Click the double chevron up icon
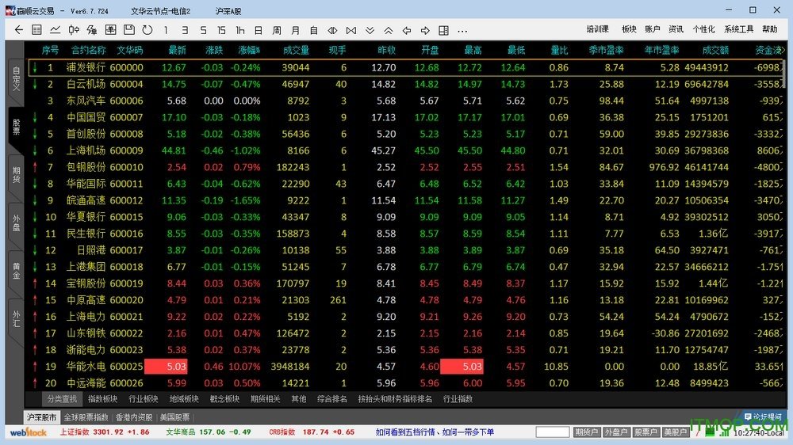Viewport: 793px width, 445px height. pyautogui.click(x=388, y=30)
